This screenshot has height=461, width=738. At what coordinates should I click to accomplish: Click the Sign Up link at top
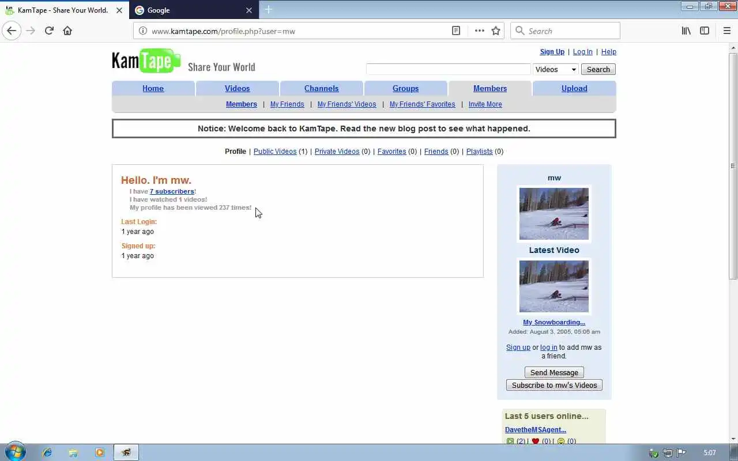pyautogui.click(x=552, y=52)
